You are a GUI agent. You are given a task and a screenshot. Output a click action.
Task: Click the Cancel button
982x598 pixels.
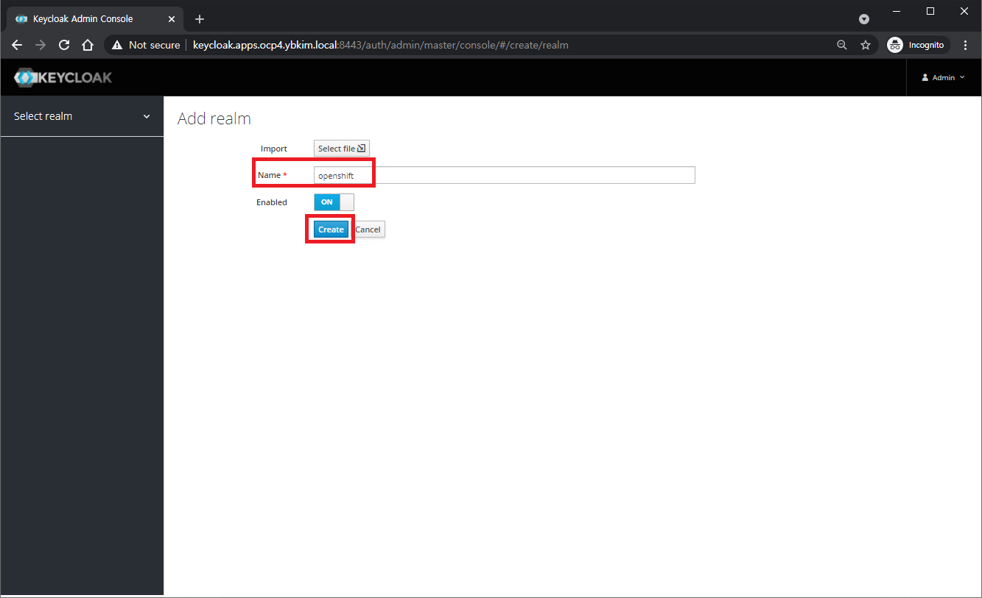point(368,229)
